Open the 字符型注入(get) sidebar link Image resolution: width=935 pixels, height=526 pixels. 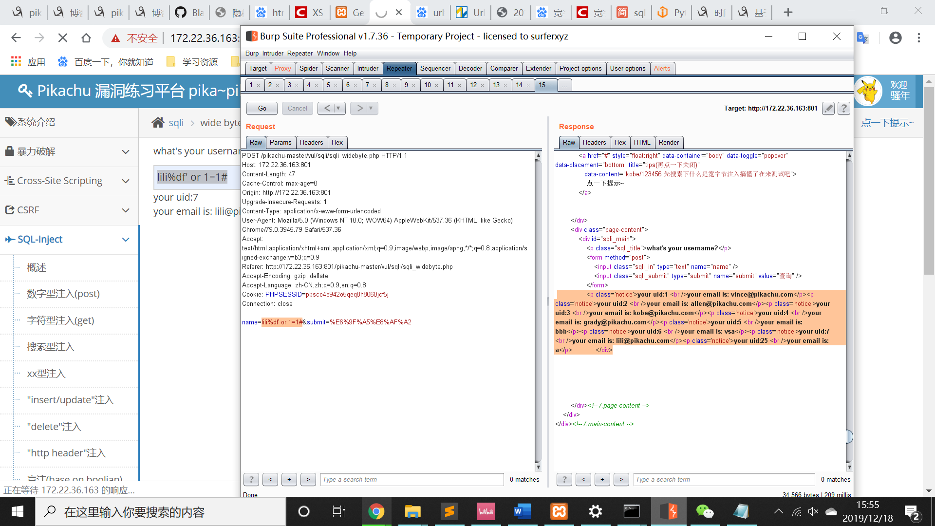[x=60, y=320]
